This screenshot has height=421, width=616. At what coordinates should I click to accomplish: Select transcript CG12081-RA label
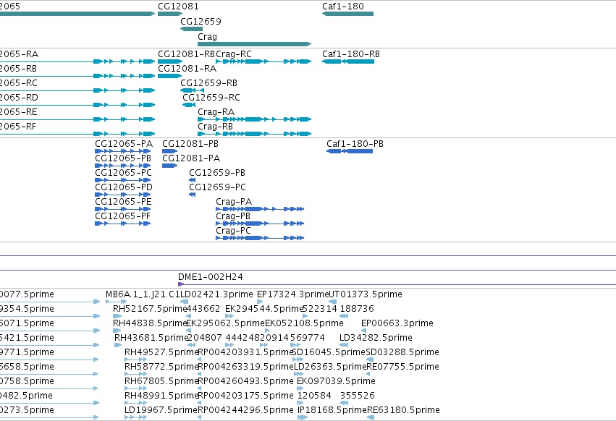pyautogui.click(x=187, y=69)
